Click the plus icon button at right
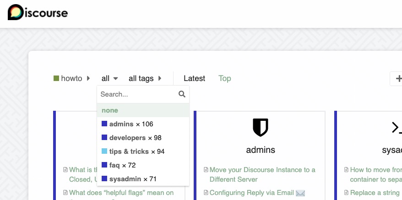Viewport: 402px width, 200px height. point(397,78)
